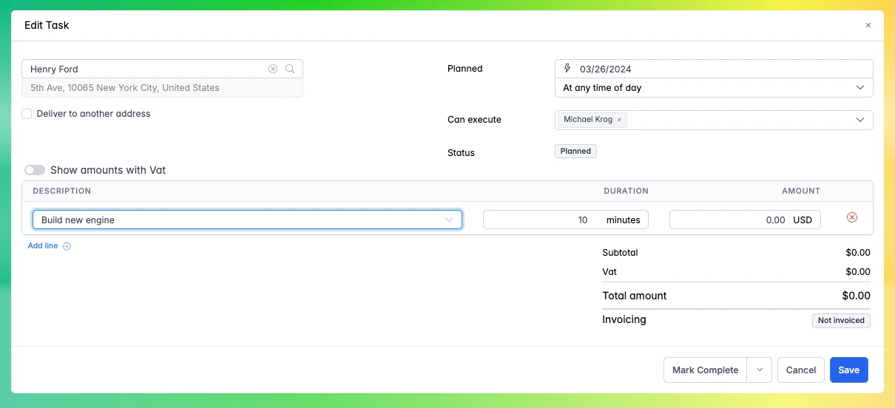
Task: Click the amount USD input field
Action: pos(729,220)
